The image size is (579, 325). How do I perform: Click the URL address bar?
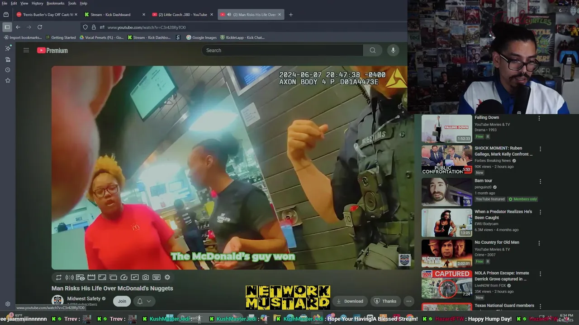click(244, 27)
